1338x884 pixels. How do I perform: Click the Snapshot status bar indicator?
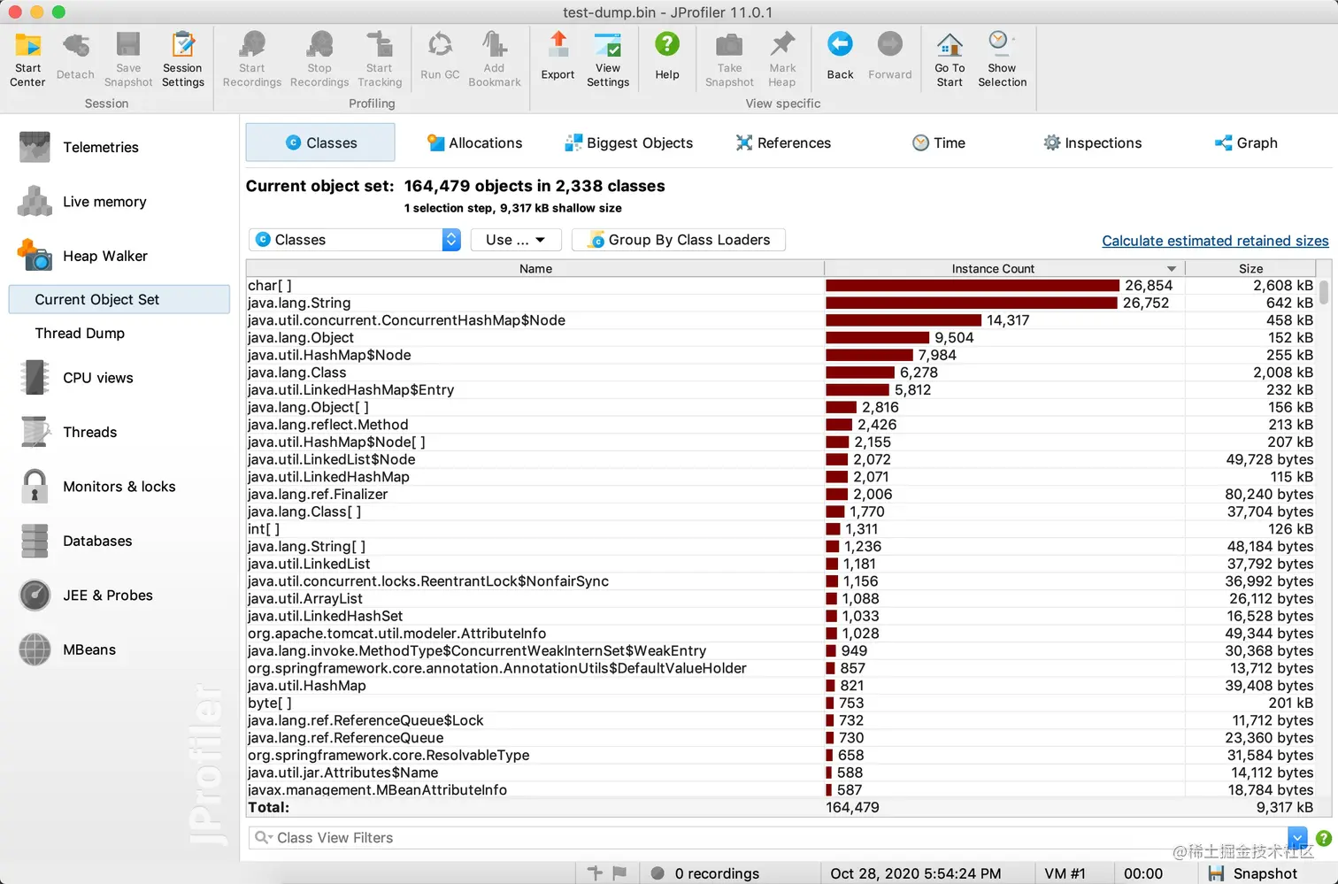click(x=1254, y=873)
